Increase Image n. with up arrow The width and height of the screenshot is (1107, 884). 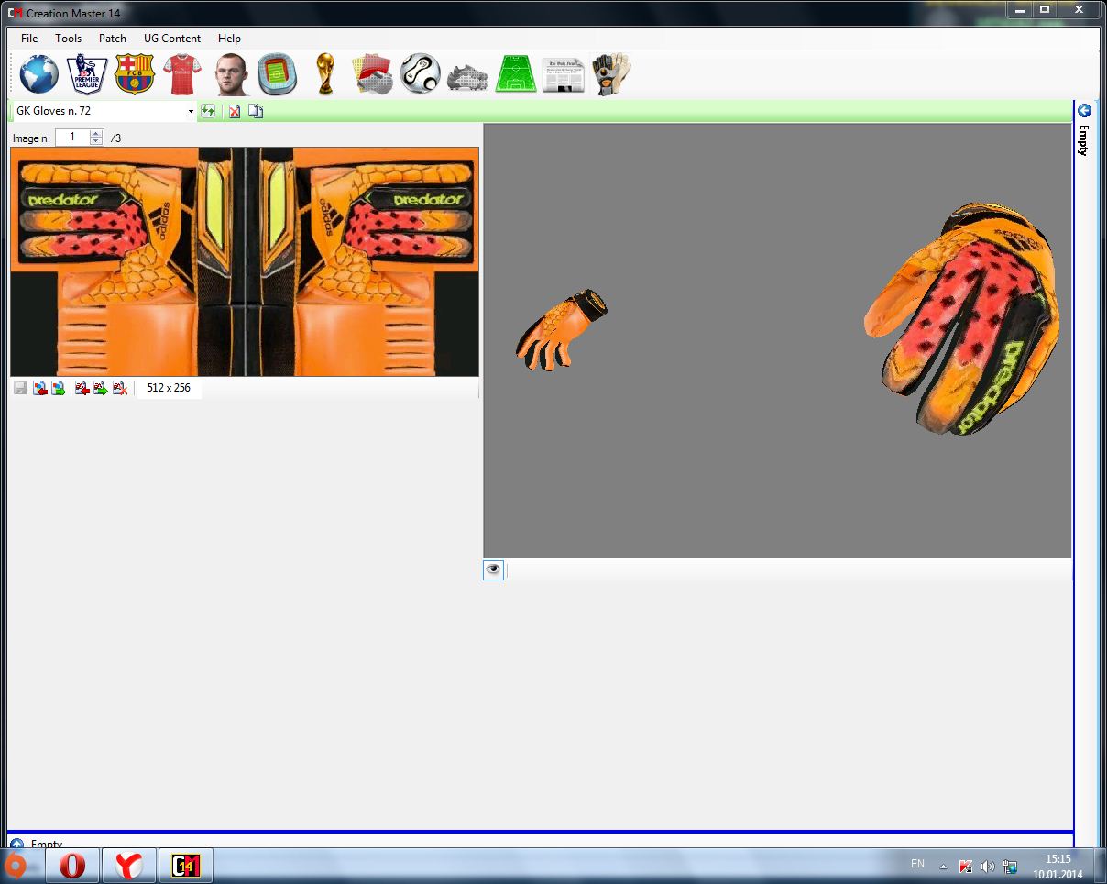[x=96, y=134]
